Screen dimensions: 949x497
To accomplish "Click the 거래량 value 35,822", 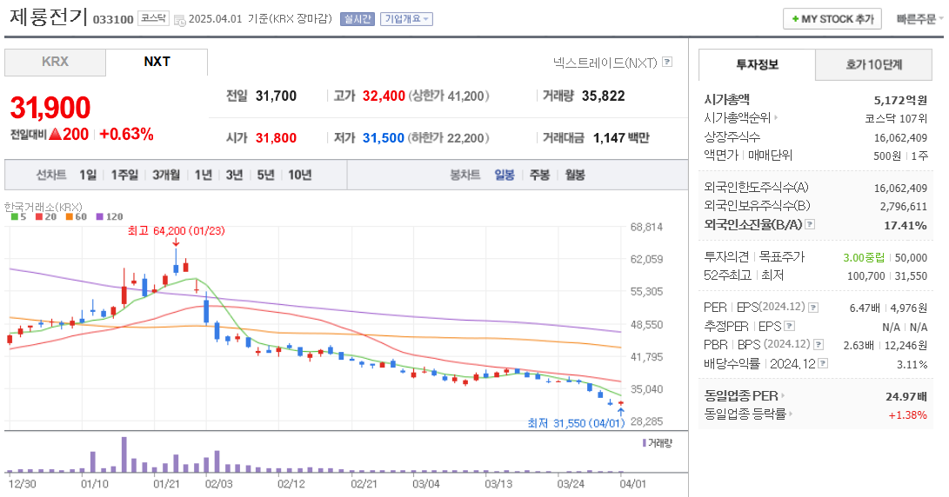I will pos(604,96).
